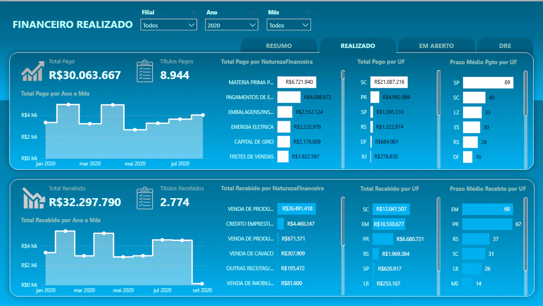The width and height of the screenshot is (543, 306).
Task: Select the VENDA DE PRODU... bar R$26.491.418
Action: (297, 209)
